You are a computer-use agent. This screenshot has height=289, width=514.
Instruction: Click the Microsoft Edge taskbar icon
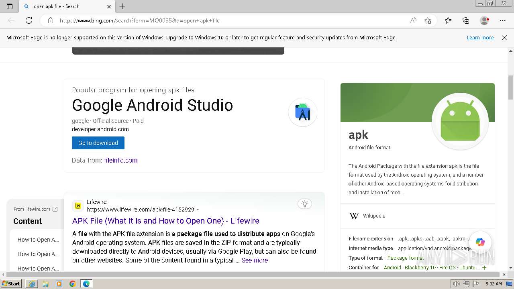pyautogui.click(x=86, y=284)
